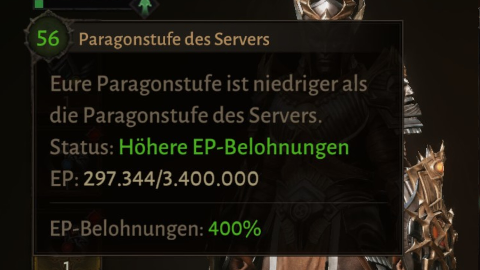Click the Status: label

pos(82,148)
